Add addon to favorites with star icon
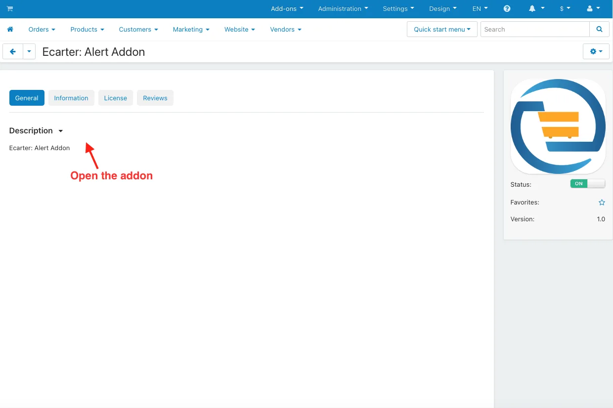The image size is (613, 408). coord(602,203)
